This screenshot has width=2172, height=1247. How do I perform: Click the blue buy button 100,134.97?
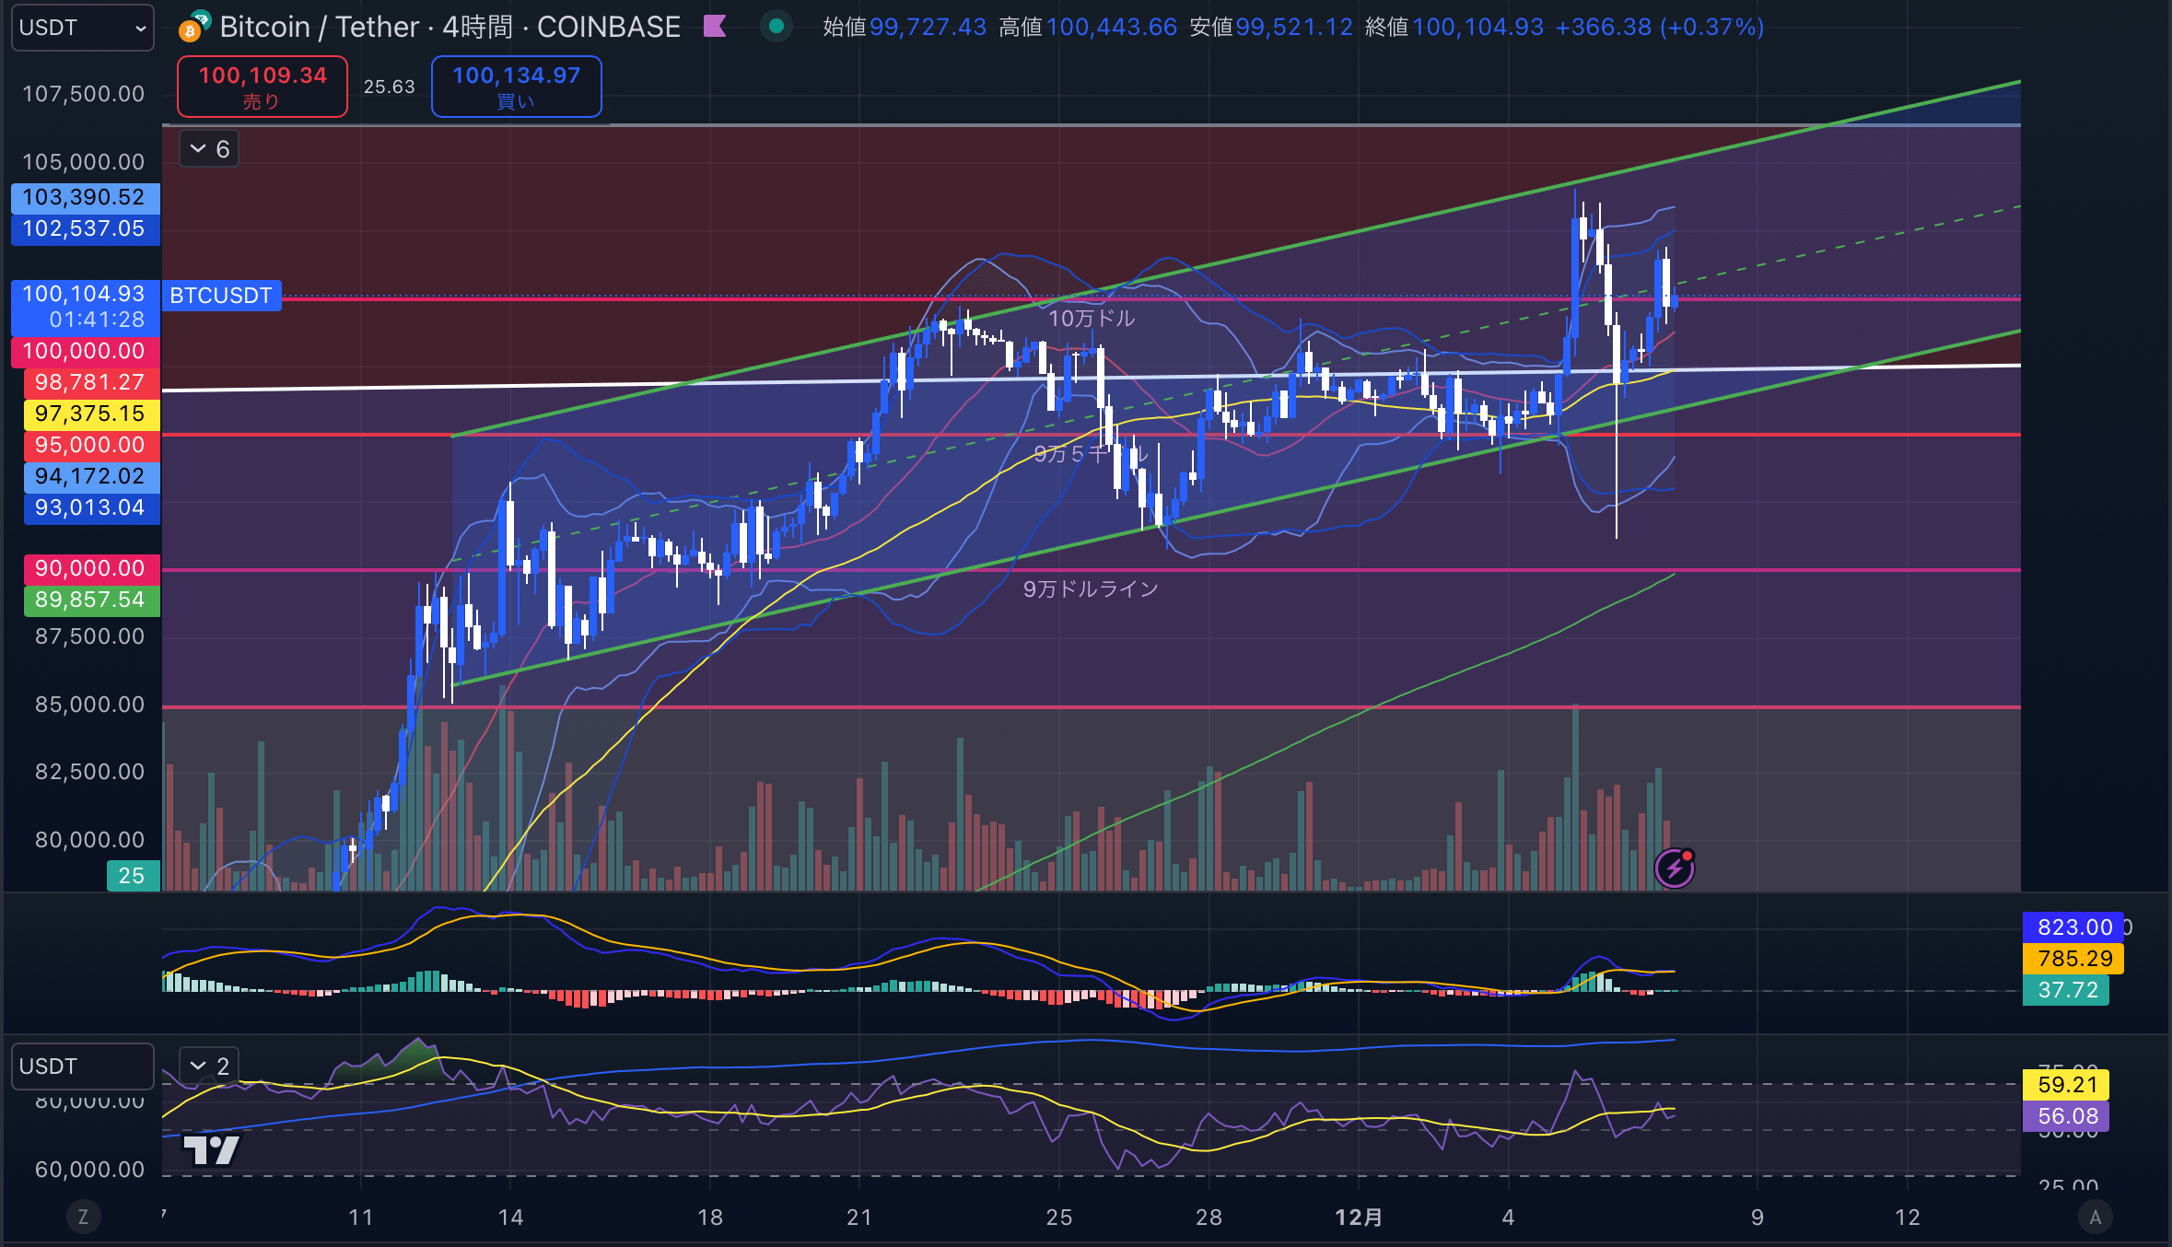517,87
